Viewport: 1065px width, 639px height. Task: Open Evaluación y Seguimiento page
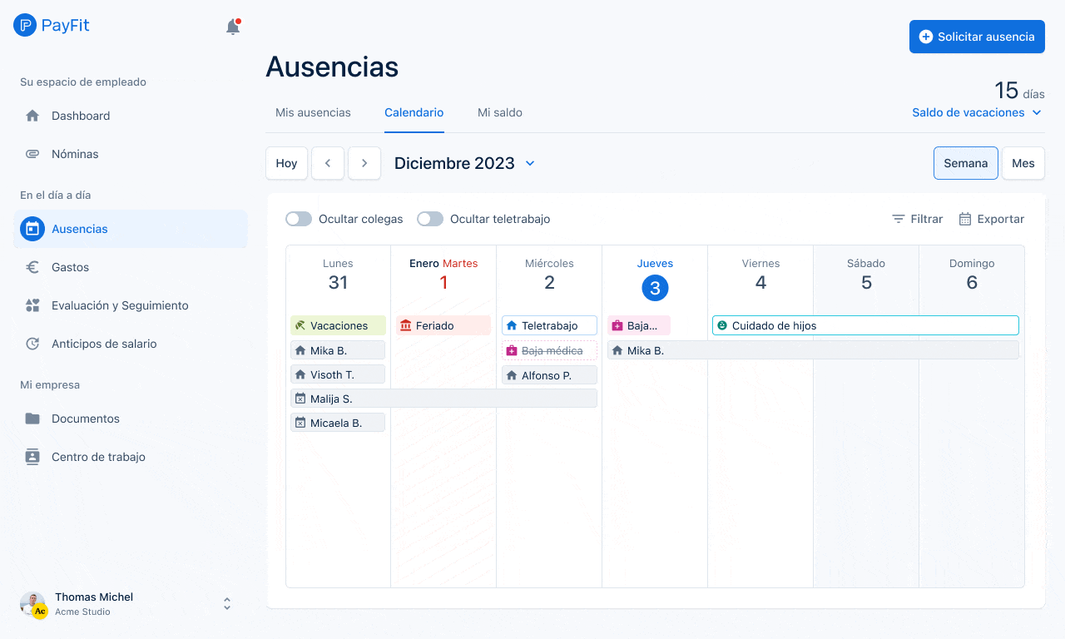(x=131, y=305)
